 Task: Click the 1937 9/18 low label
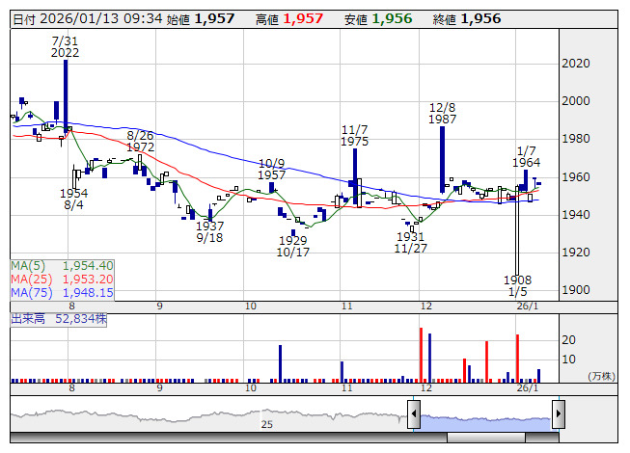(209, 232)
